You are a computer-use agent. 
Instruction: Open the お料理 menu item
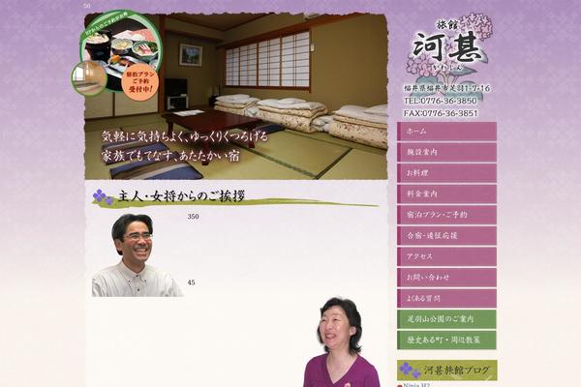(x=446, y=173)
